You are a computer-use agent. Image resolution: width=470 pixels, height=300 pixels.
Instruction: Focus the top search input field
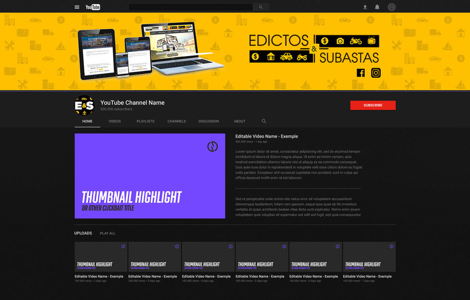(x=191, y=7)
